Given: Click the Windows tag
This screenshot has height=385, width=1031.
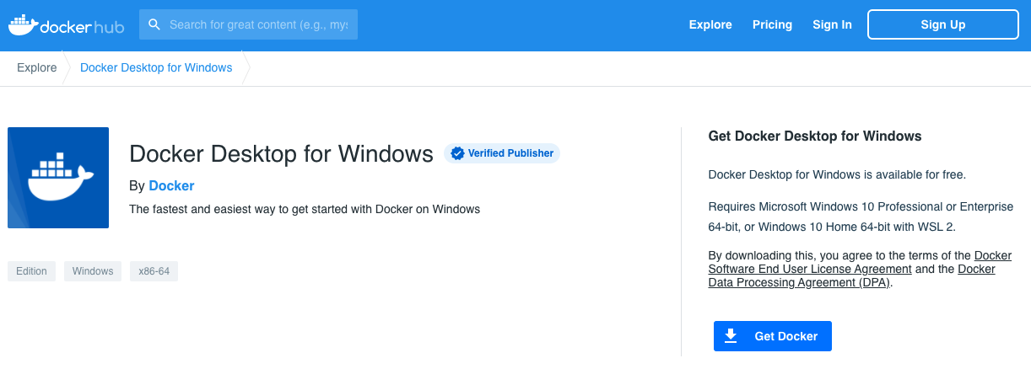Looking at the screenshot, I should point(93,271).
